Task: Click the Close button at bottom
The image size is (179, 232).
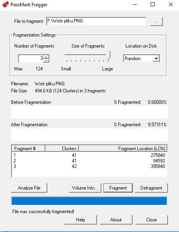Action: click(151, 220)
